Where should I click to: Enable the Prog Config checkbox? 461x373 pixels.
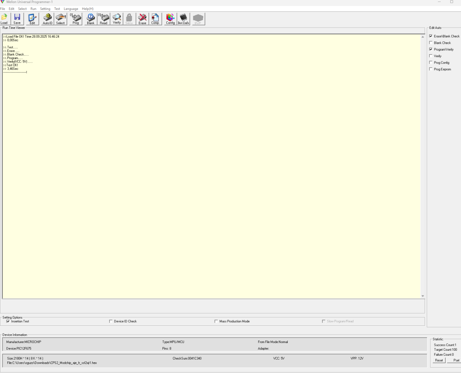(431, 63)
